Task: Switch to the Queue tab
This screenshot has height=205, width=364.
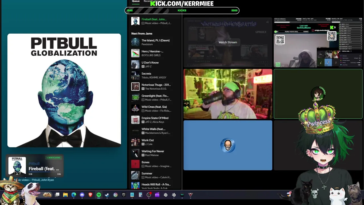Action: point(136,1)
